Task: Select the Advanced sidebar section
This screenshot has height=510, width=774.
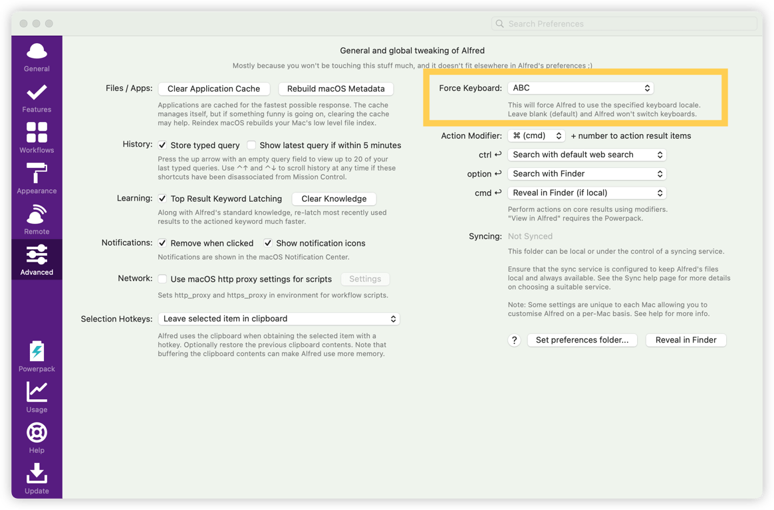Action: (37, 260)
